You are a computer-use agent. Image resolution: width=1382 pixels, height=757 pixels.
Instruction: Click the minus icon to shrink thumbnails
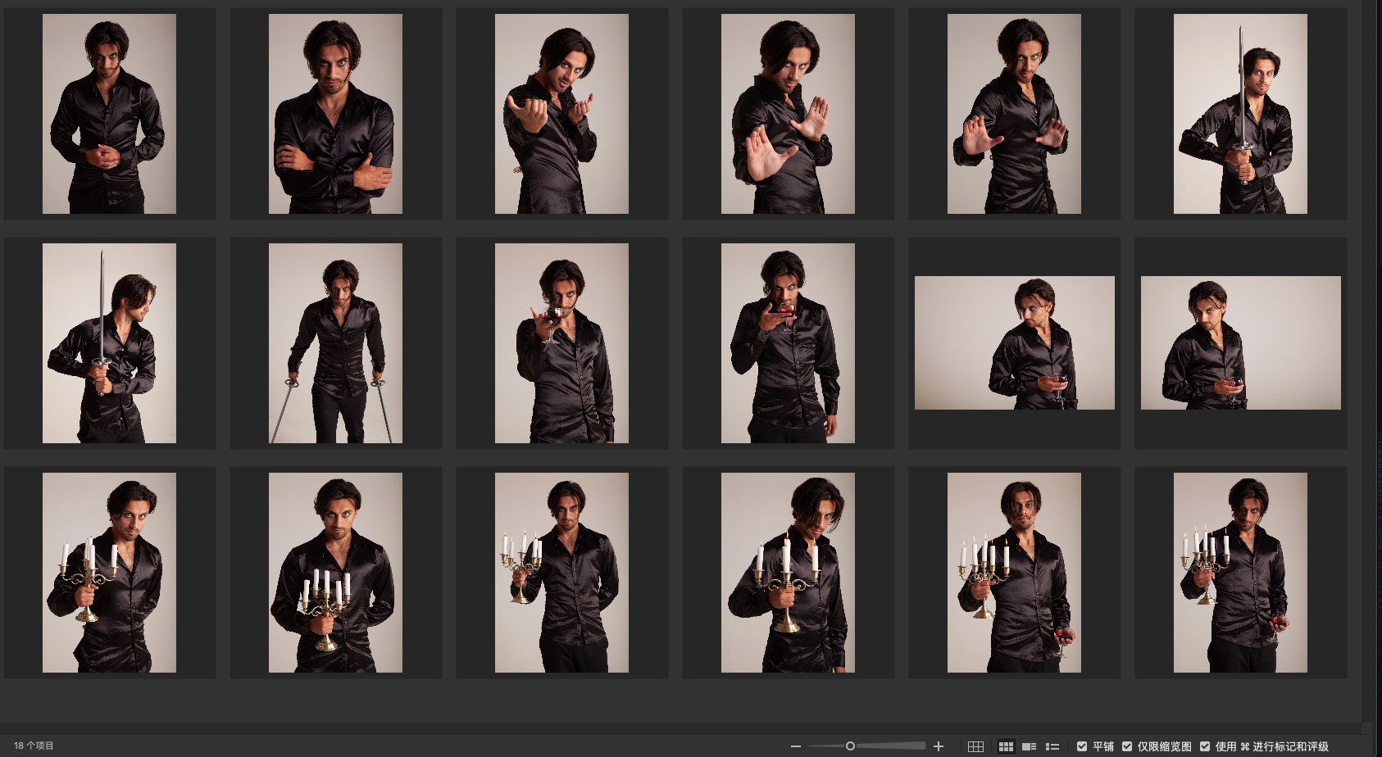tap(795, 746)
